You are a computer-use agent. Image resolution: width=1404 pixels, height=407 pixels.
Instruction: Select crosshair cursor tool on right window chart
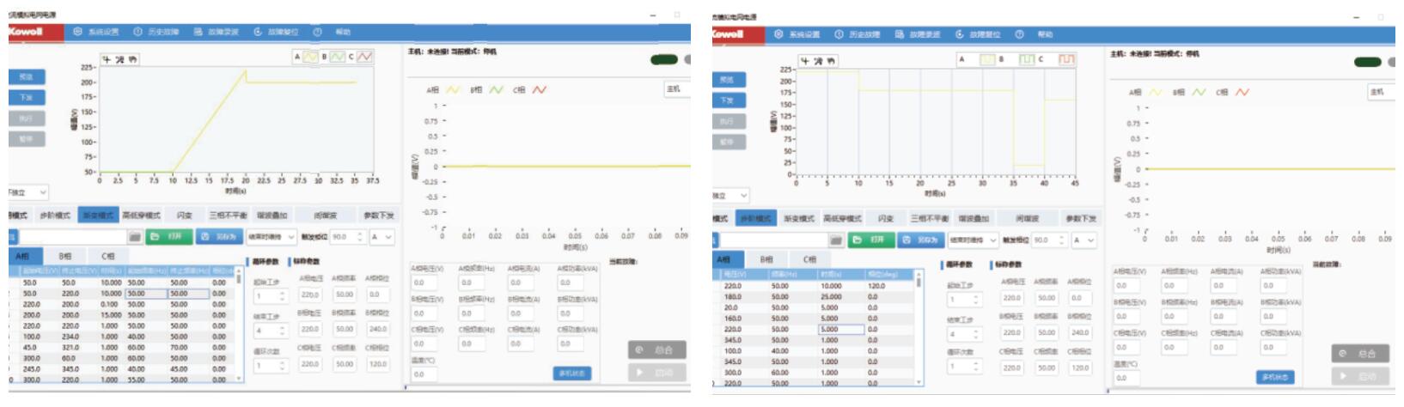pyautogui.click(x=806, y=61)
